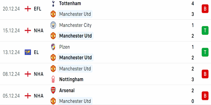Image resolution: width=211 pixels, height=105 pixels.
Task: Click the Arsenal club crest icon
Action: click(x=53, y=90)
